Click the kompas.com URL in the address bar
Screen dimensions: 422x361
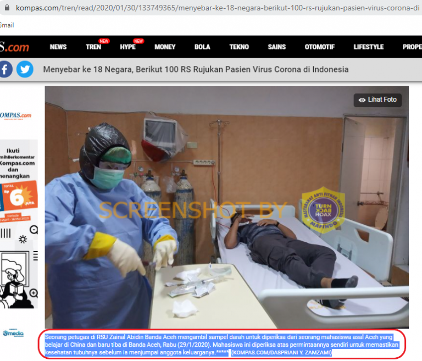218,8
